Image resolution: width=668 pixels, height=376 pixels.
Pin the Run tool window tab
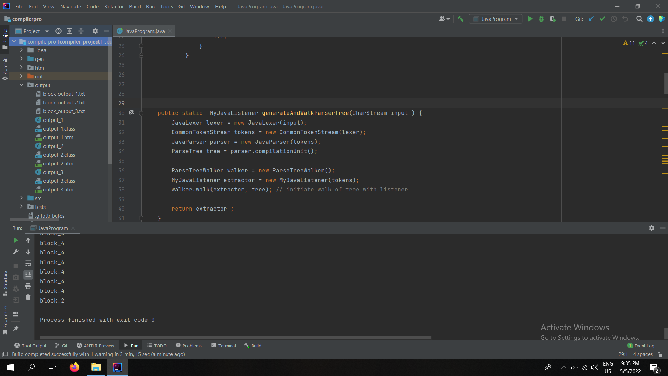16,329
